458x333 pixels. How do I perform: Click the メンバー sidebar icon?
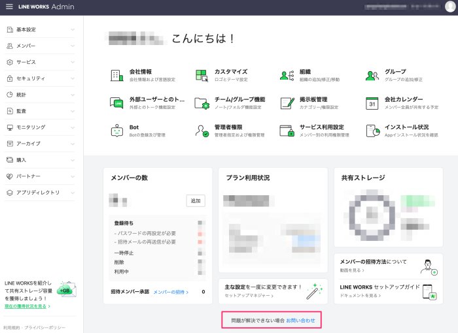coord(10,46)
